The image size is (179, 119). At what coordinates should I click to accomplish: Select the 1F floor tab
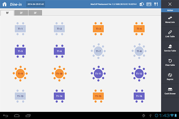[7, 13]
